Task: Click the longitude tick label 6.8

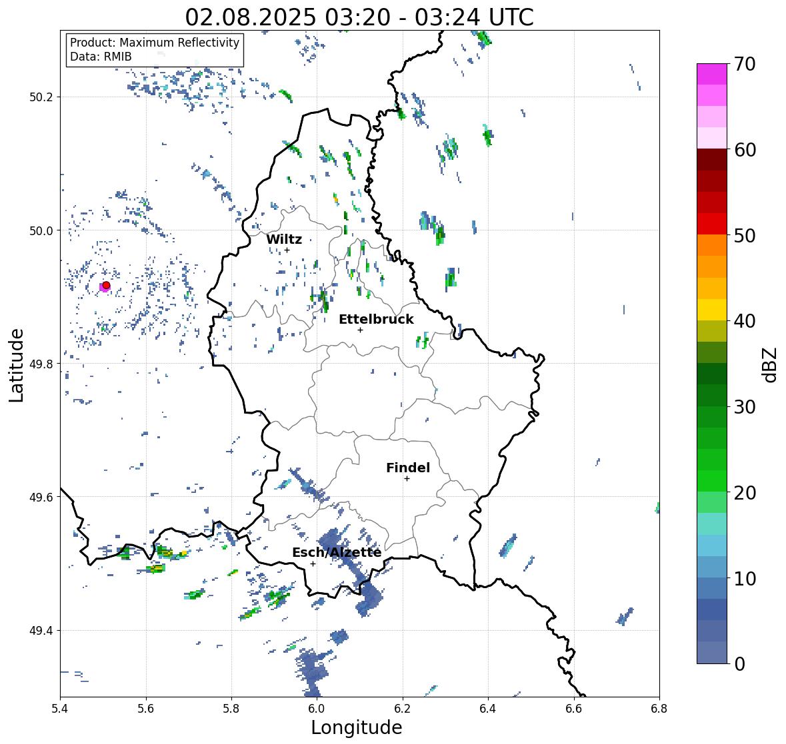Action: tap(659, 709)
